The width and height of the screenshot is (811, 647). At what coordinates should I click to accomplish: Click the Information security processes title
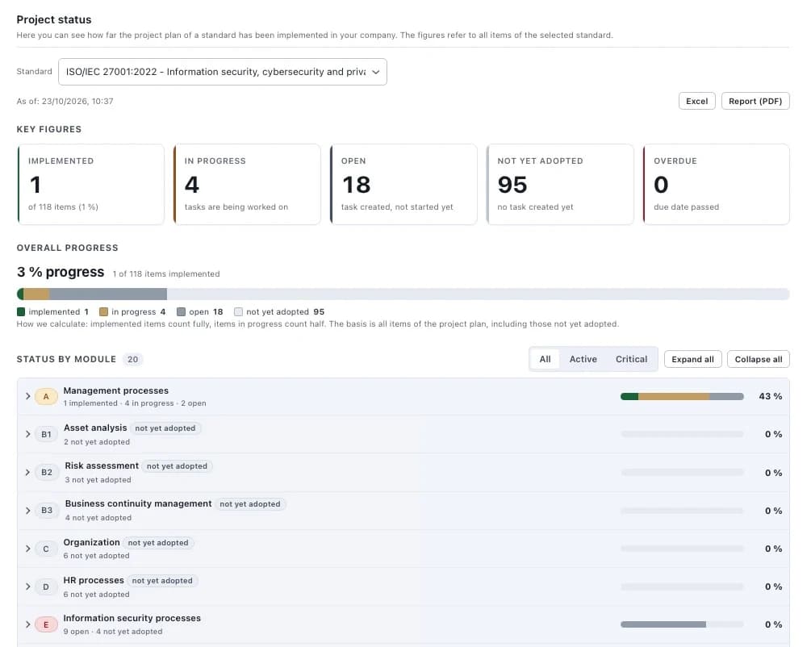pos(132,618)
